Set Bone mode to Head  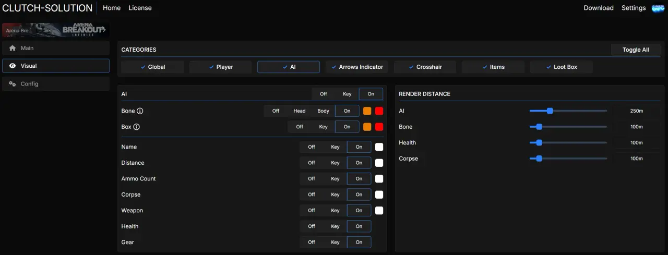[300, 111]
